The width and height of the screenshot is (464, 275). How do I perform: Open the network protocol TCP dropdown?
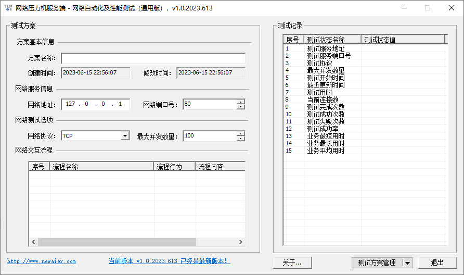pyautogui.click(x=125, y=136)
